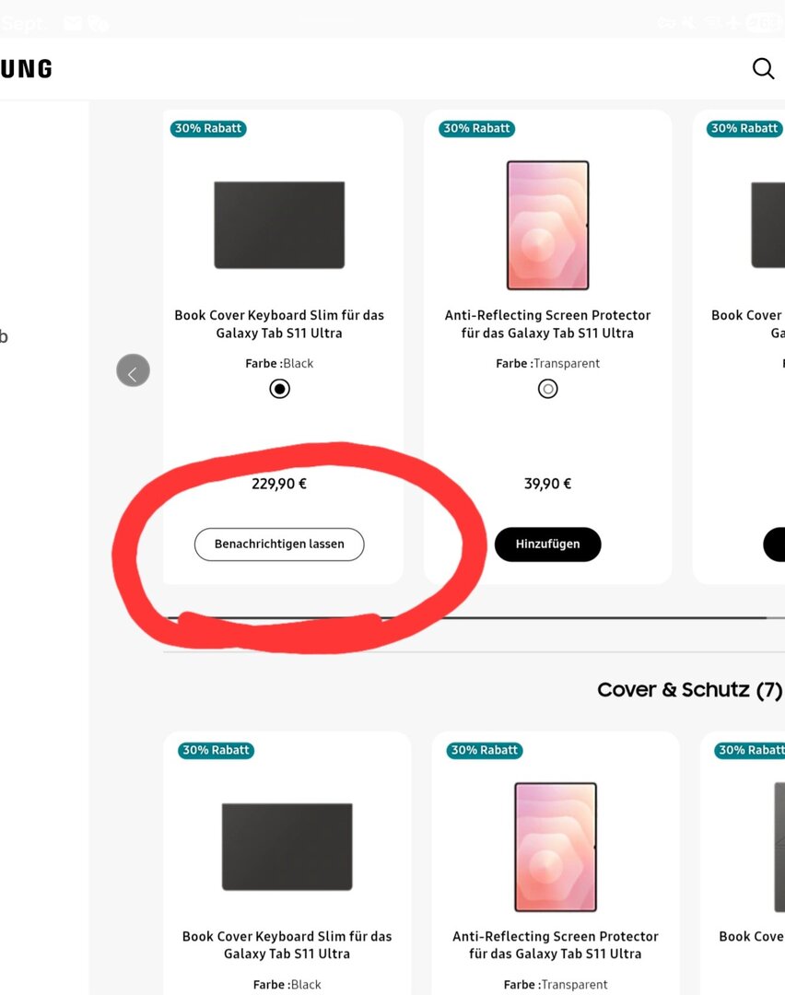Image resolution: width=785 pixels, height=995 pixels.
Task: Click top Book Cover Keyboard Slim title
Action: pos(279,324)
